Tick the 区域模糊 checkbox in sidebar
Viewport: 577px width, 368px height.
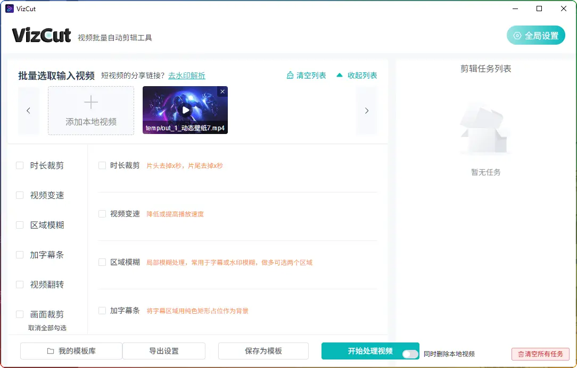pos(20,225)
